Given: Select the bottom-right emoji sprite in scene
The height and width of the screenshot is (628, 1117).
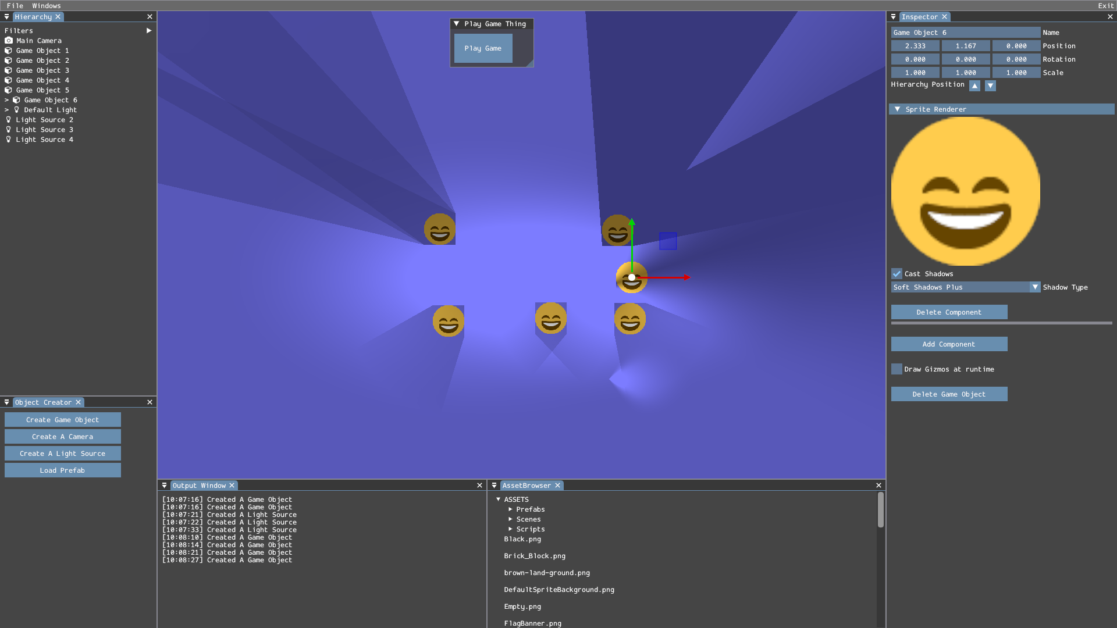Looking at the screenshot, I should coord(630,319).
